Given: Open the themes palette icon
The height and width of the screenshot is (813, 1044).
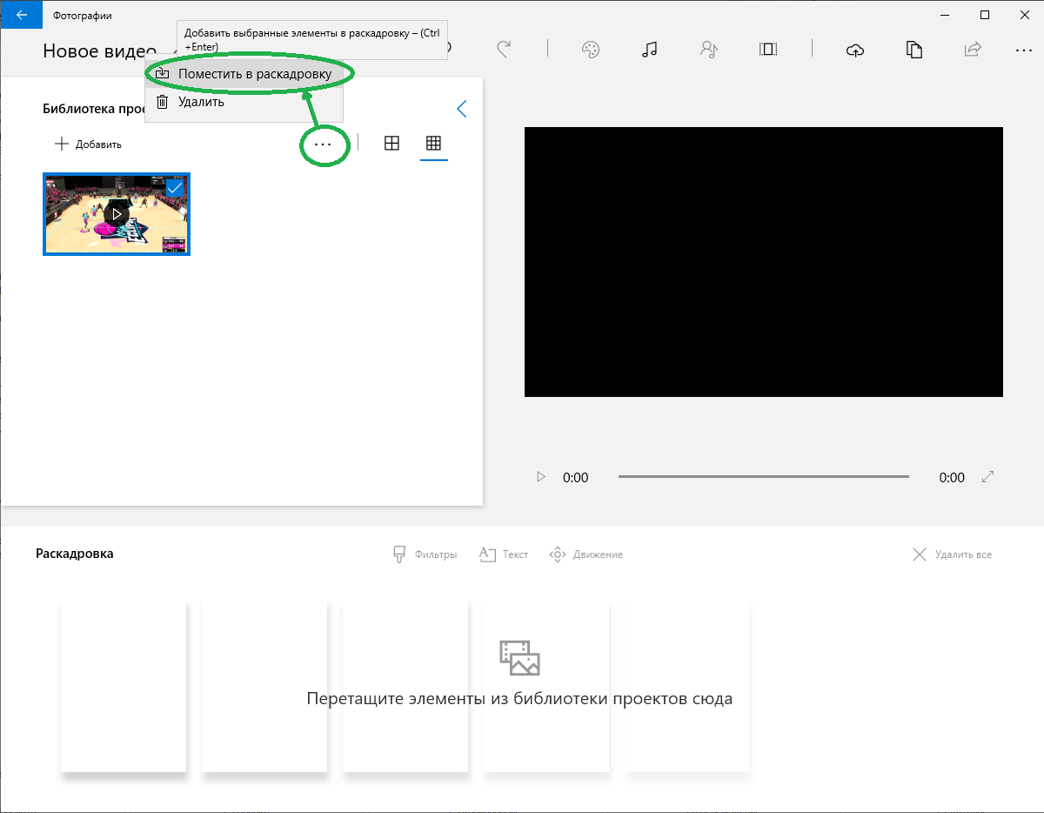Looking at the screenshot, I should pyautogui.click(x=591, y=50).
